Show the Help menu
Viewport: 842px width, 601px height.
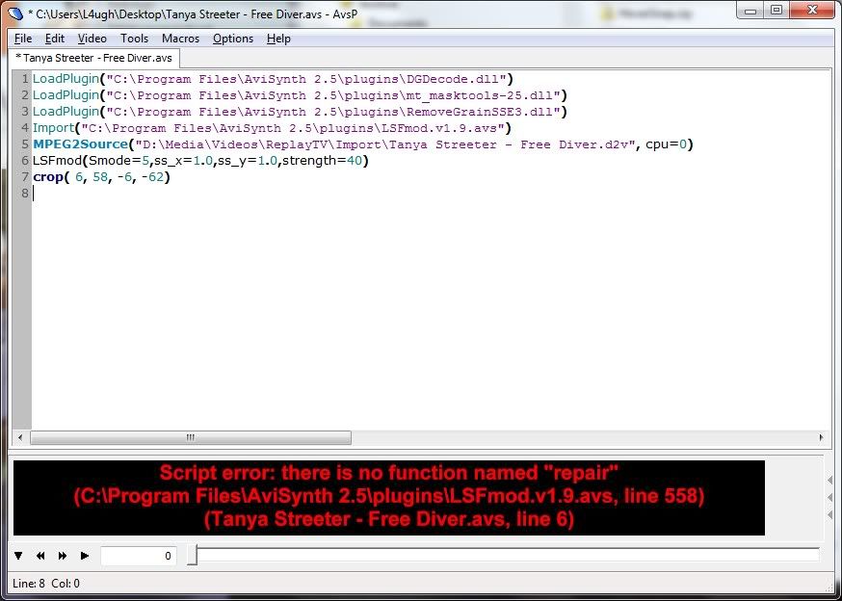[279, 39]
